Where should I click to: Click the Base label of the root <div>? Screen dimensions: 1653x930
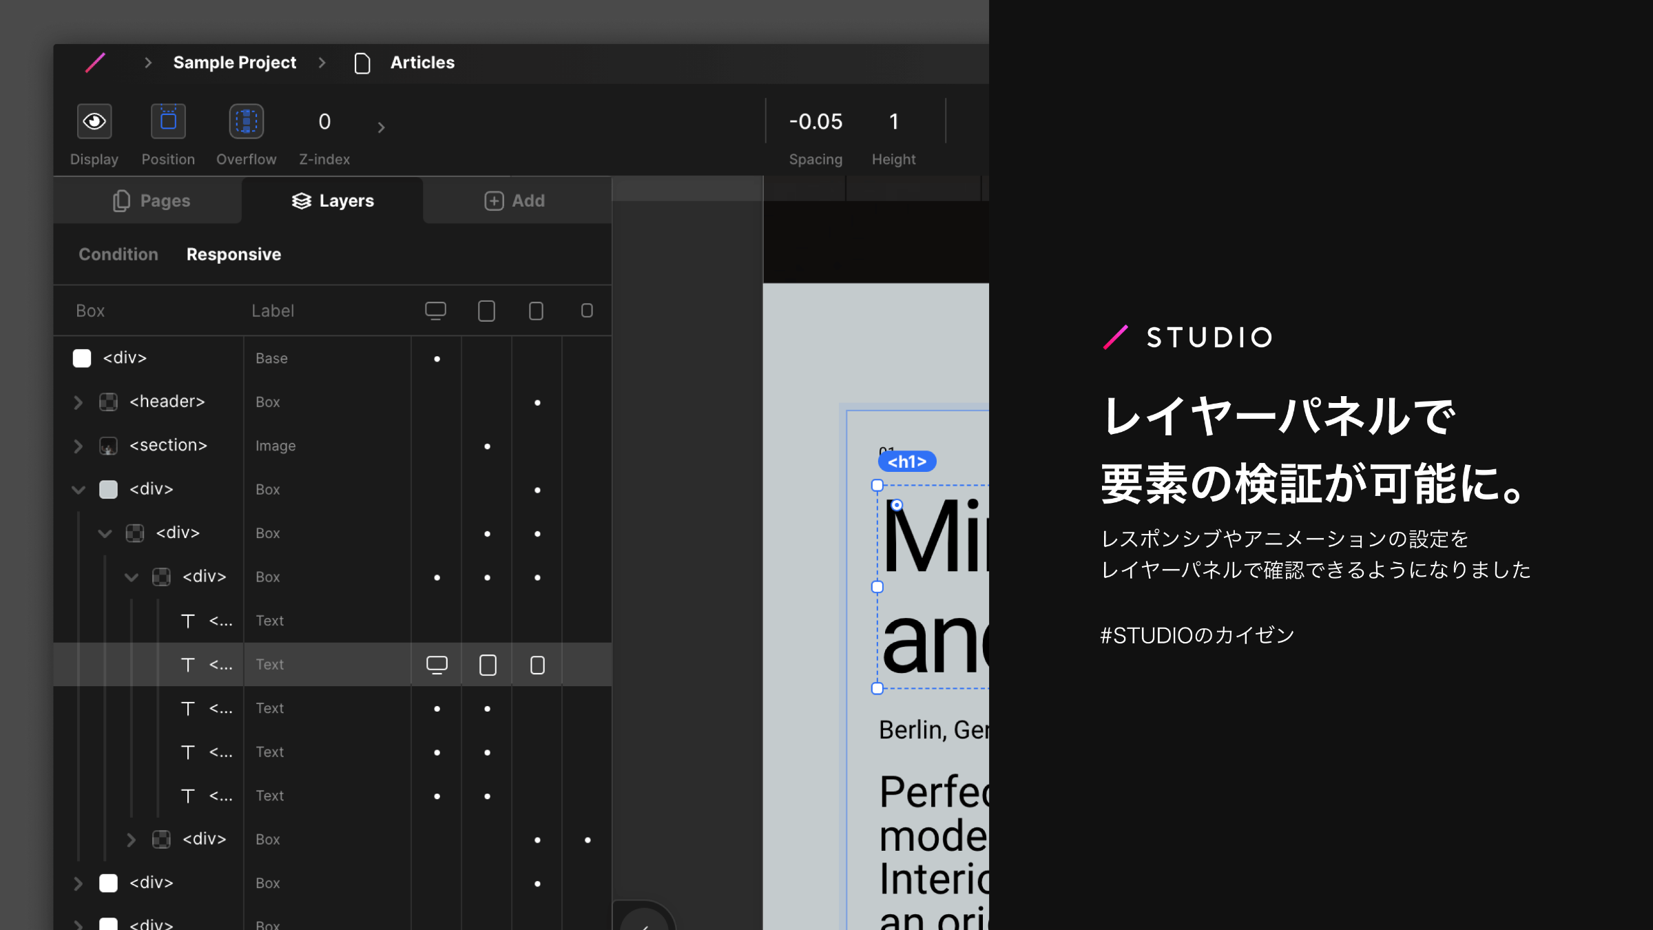(271, 358)
